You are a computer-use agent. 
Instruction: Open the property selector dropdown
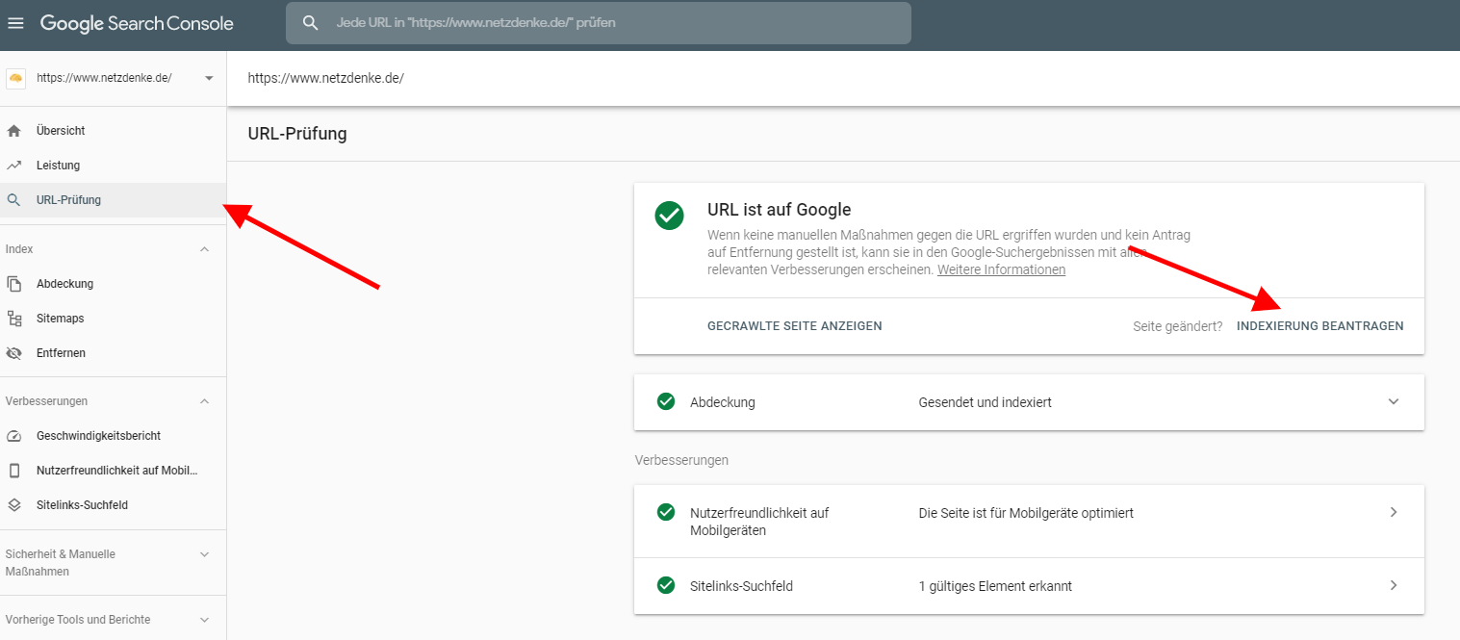point(209,79)
